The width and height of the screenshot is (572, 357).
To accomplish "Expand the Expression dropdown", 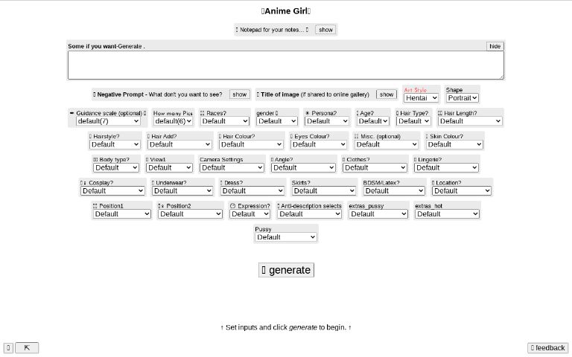I will point(250,213).
